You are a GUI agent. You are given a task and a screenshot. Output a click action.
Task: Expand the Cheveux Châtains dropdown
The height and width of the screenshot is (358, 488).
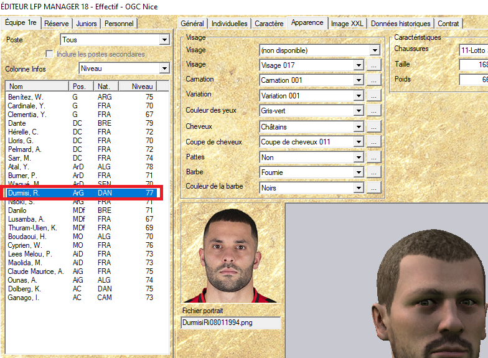pyautogui.click(x=359, y=127)
